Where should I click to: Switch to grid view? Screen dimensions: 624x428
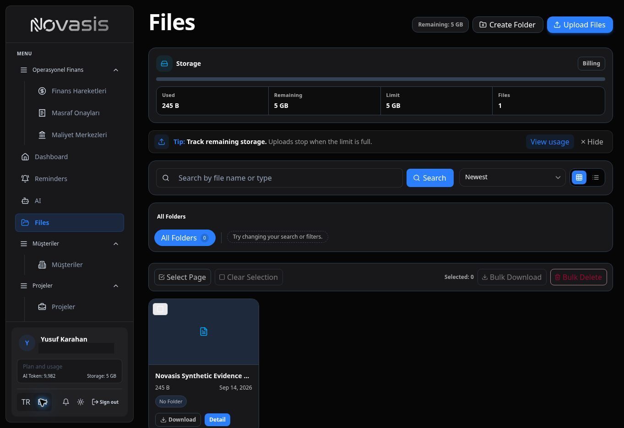coord(579,177)
